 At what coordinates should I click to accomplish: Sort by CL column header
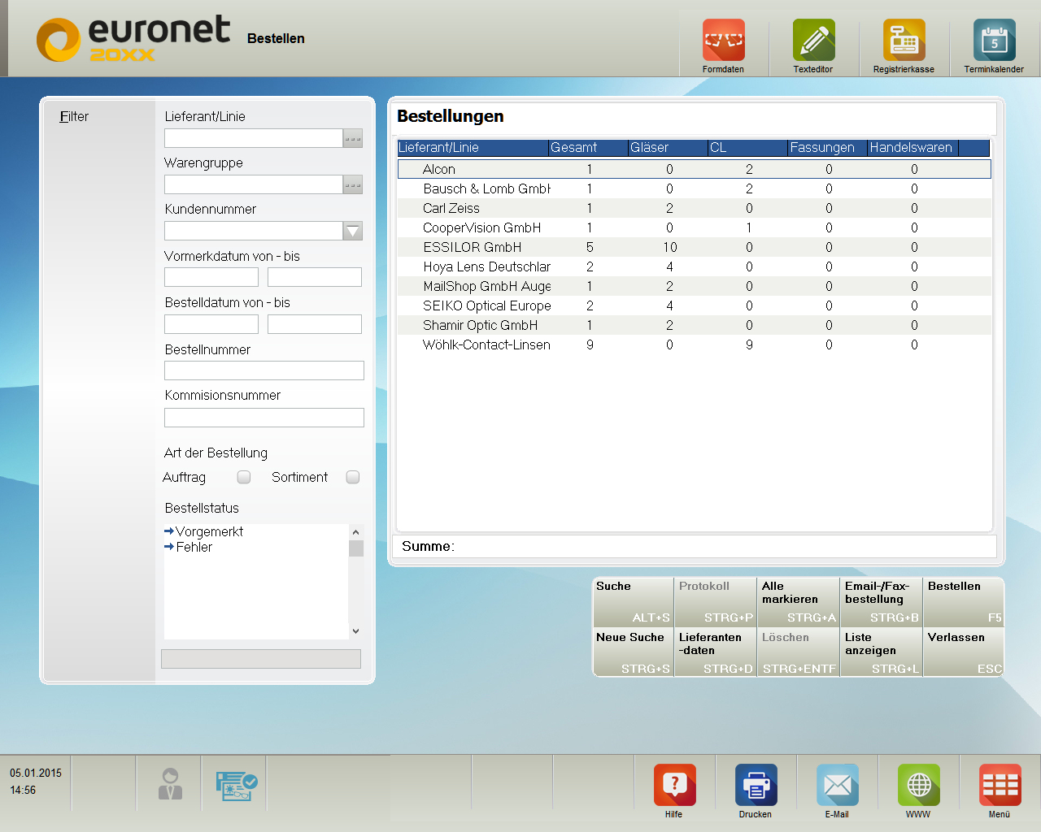[747, 148]
